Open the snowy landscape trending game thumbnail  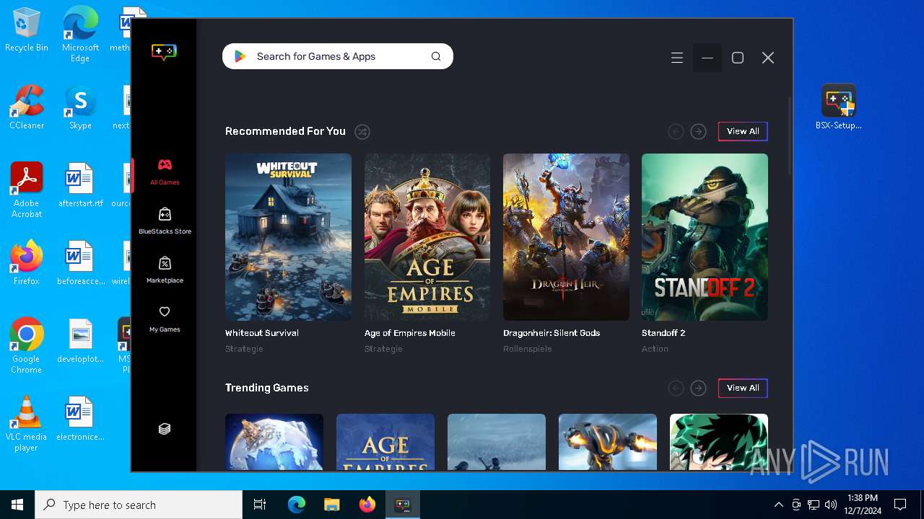tap(497, 442)
